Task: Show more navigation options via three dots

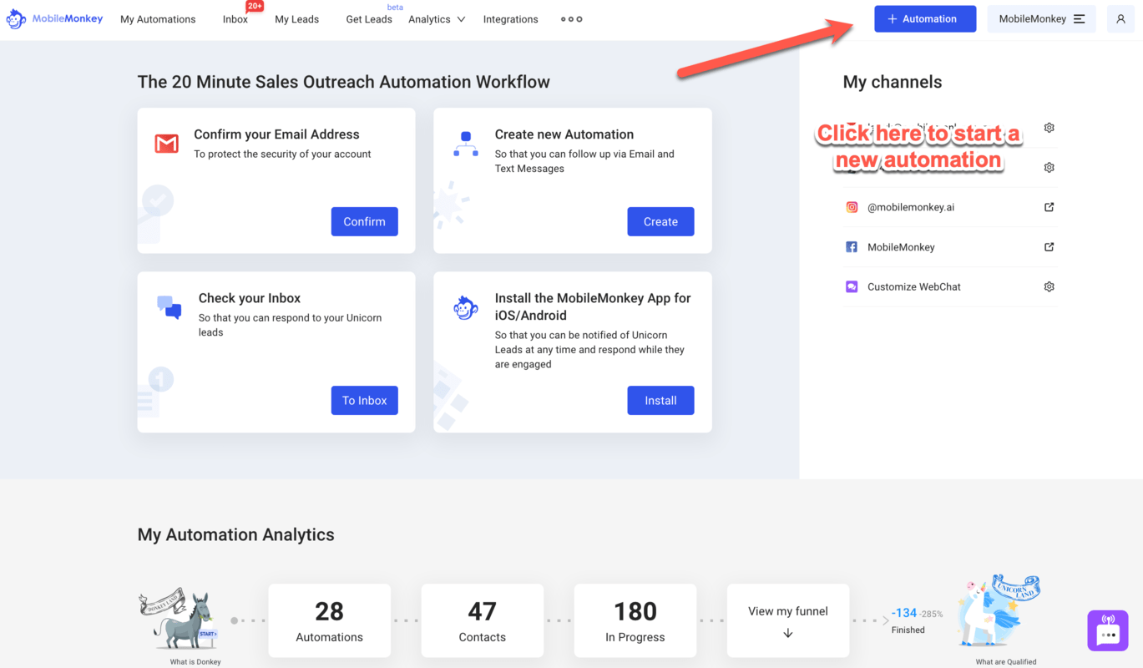Action: pos(572,19)
